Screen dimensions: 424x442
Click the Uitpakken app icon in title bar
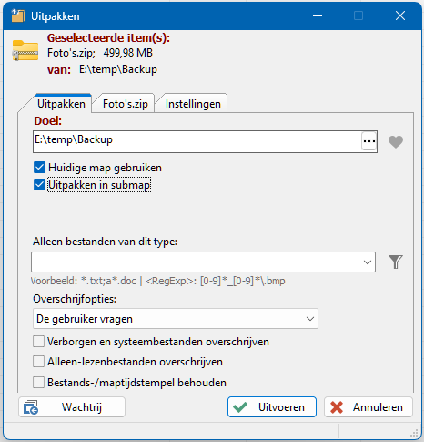[18, 15]
